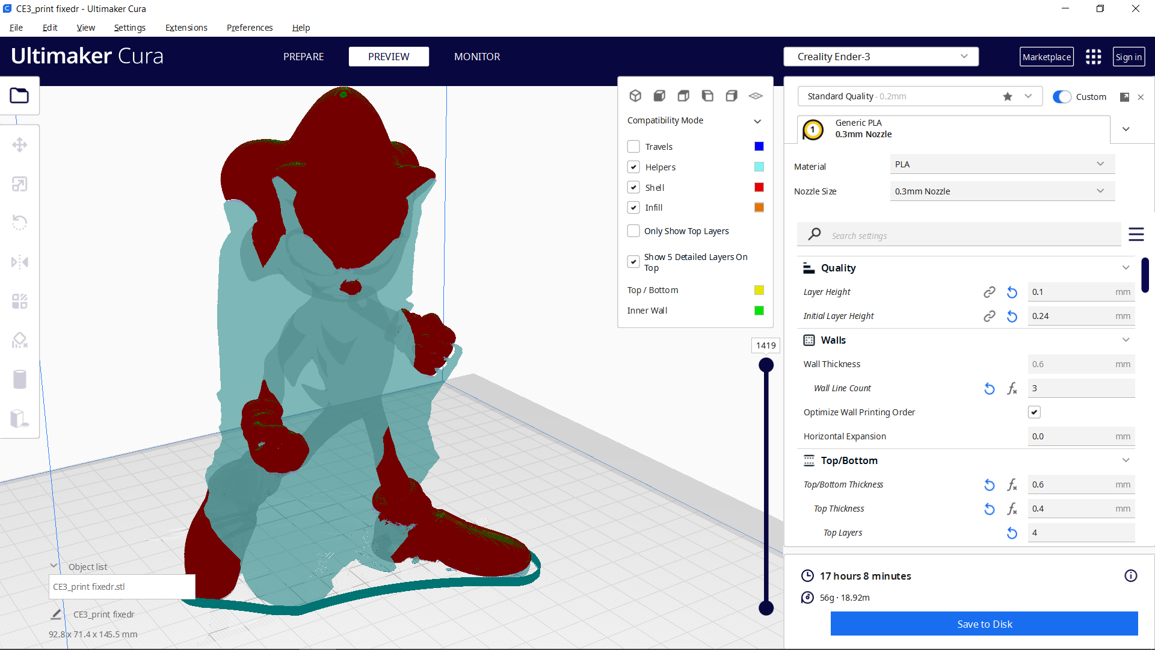This screenshot has width=1155, height=650.
Task: Open Nozzle Size dropdown
Action: pos(1002,191)
